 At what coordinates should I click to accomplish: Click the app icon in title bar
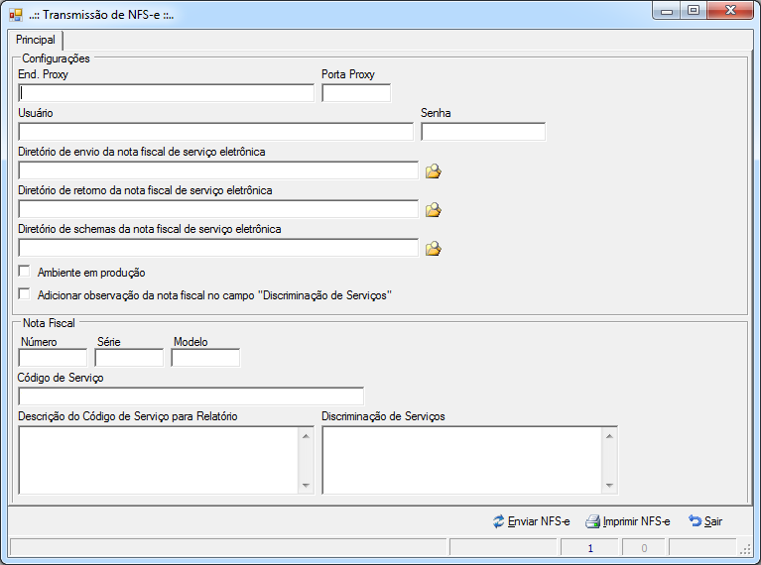point(16,15)
